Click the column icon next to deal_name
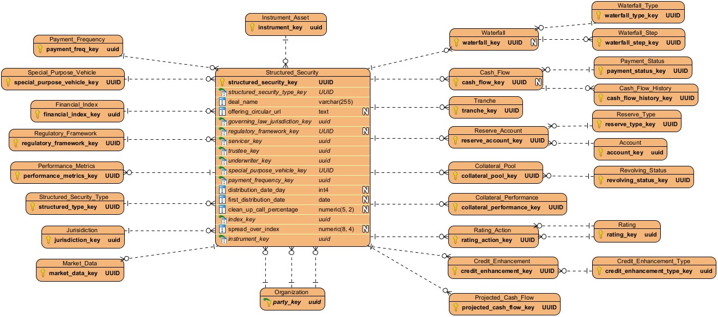Image resolution: width=718 pixels, height=317 pixels. pos(222,102)
